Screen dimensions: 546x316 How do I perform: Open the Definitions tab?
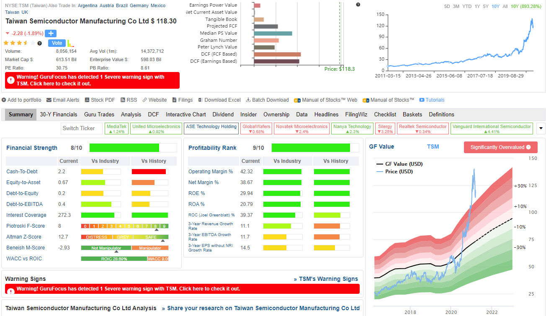point(441,114)
